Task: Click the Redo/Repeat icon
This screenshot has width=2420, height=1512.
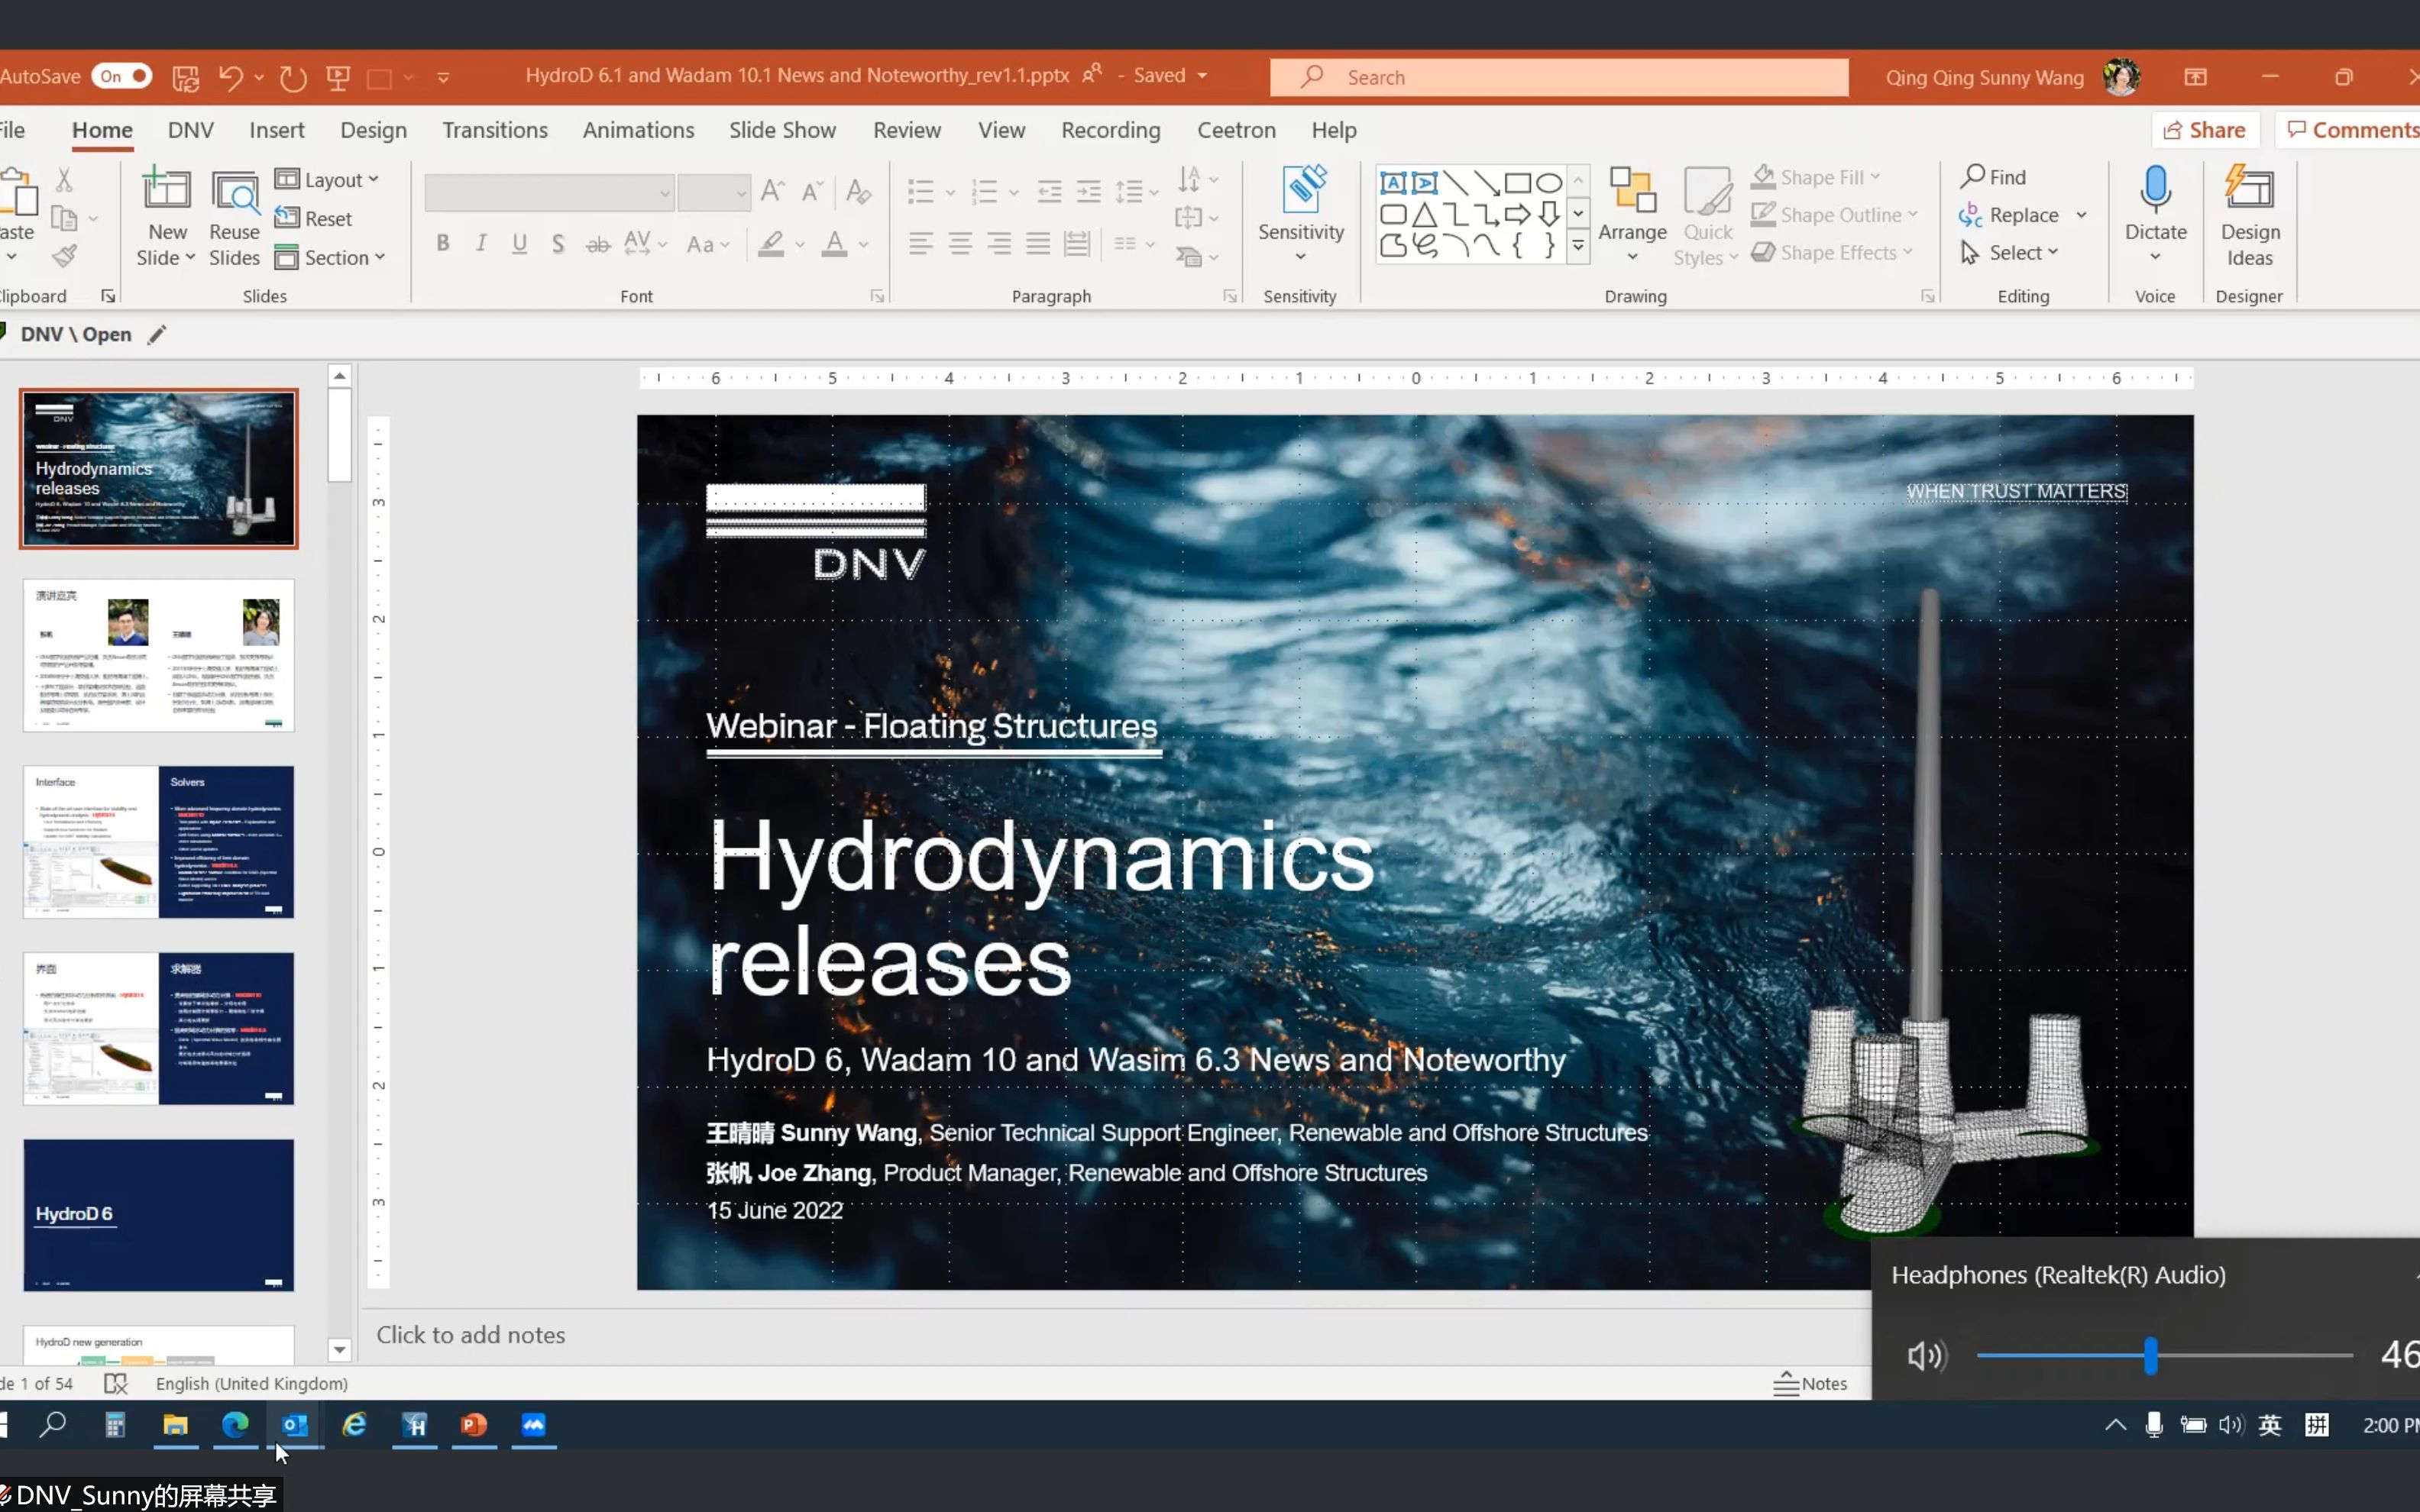Action: pyautogui.click(x=293, y=77)
